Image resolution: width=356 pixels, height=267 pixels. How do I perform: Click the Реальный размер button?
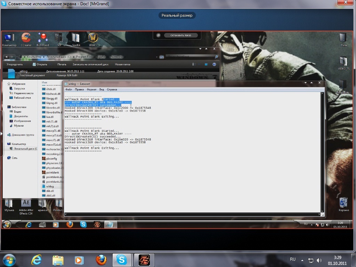point(178,15)
